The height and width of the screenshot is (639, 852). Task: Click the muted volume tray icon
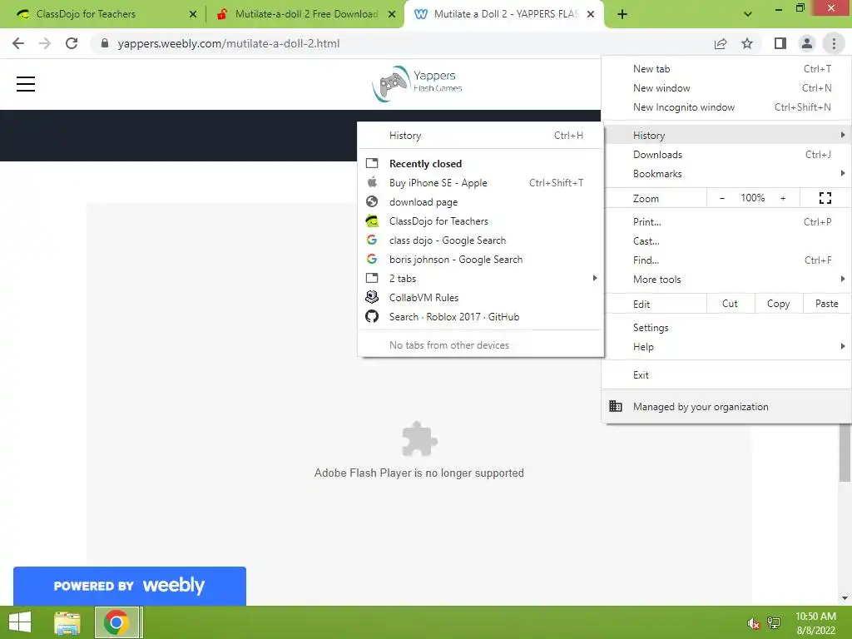[753, 623]
